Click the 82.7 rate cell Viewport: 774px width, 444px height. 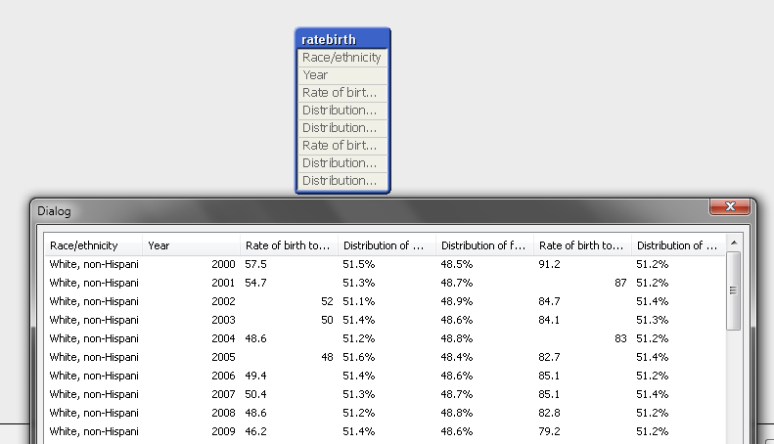point(549,357)
